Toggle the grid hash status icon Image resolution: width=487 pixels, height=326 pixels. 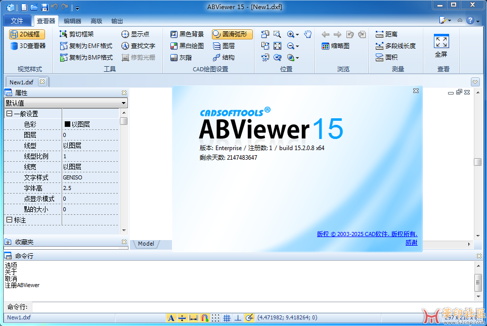click(227, 317)
